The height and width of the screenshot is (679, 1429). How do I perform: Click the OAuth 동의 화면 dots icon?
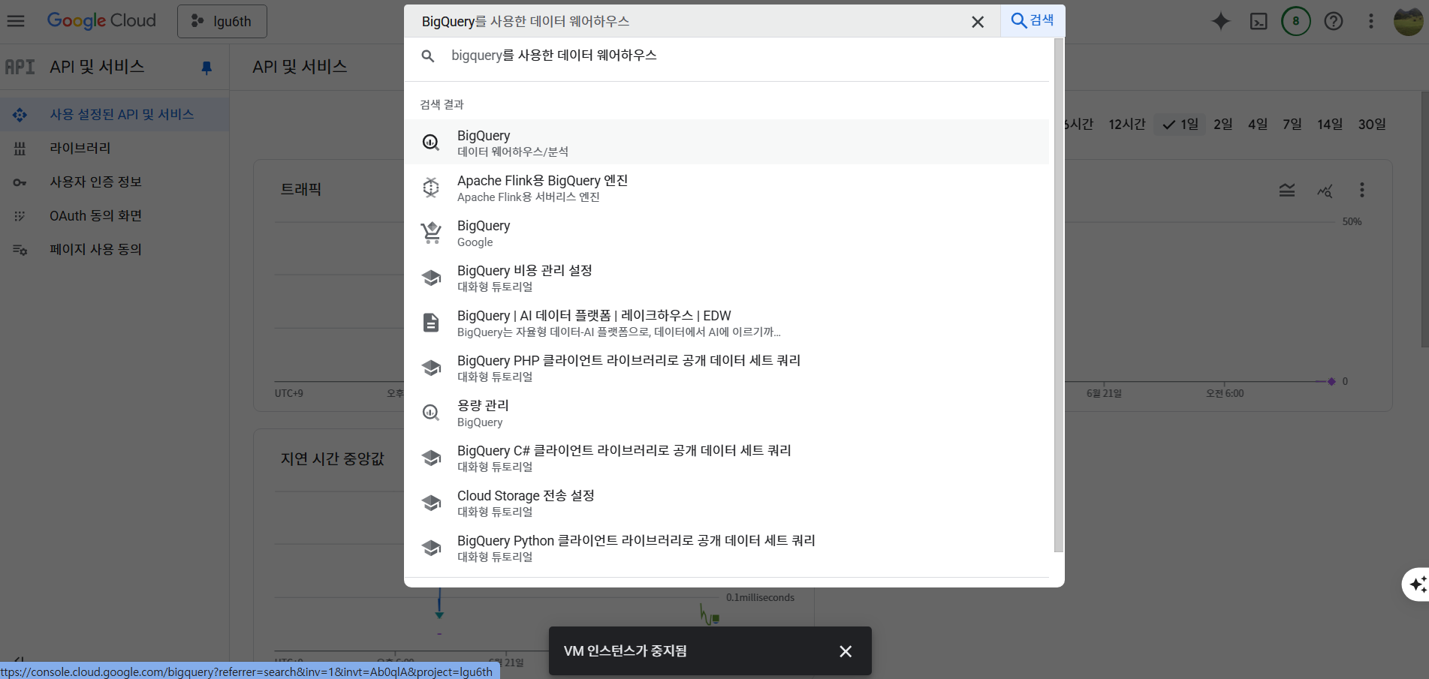pyautogui.click(x=20, y=216)
